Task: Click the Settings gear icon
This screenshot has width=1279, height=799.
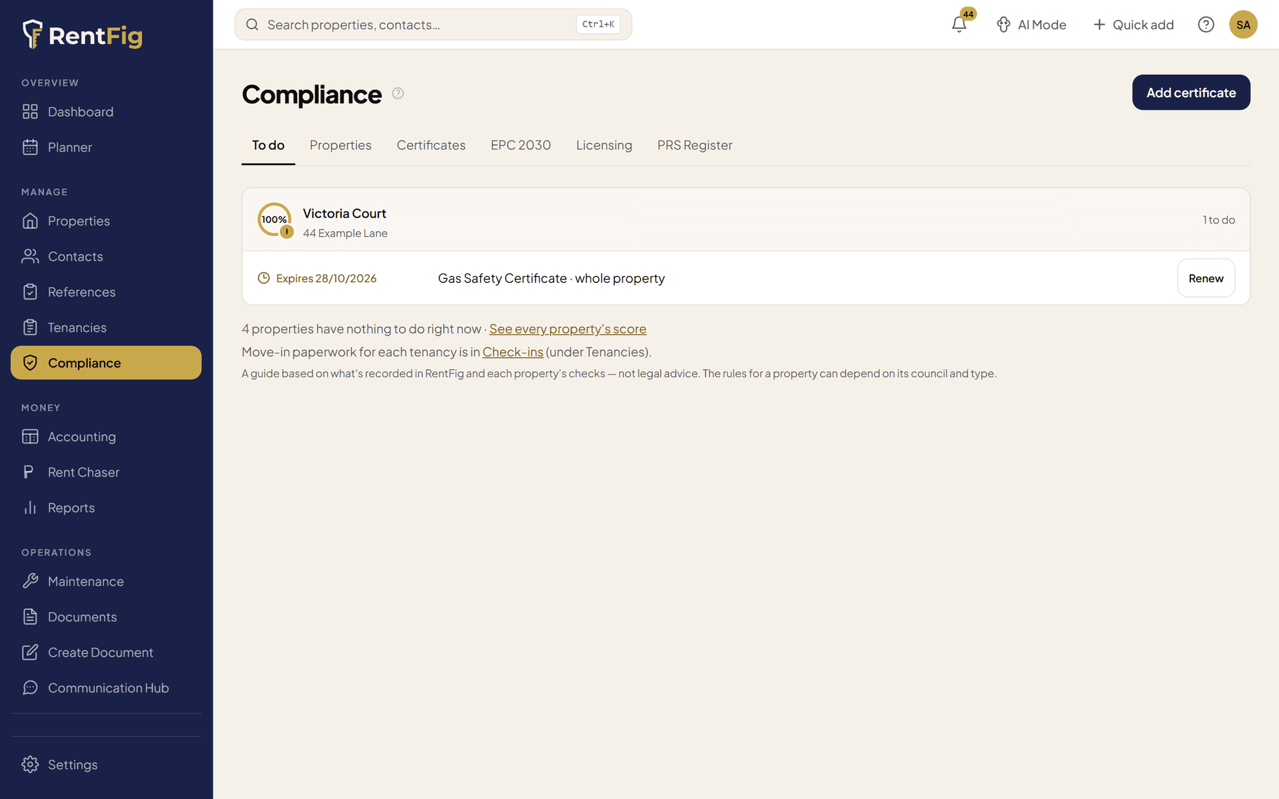Action: (30, 764)
